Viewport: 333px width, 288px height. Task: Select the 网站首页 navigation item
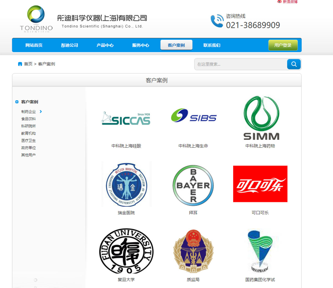click(x=33, y=45)
